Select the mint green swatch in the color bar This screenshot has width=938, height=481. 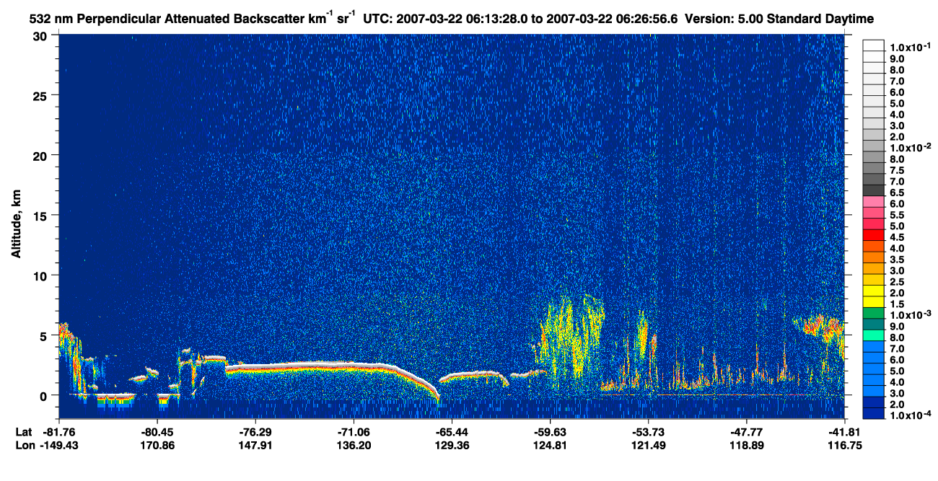click(x=873, y=334)
